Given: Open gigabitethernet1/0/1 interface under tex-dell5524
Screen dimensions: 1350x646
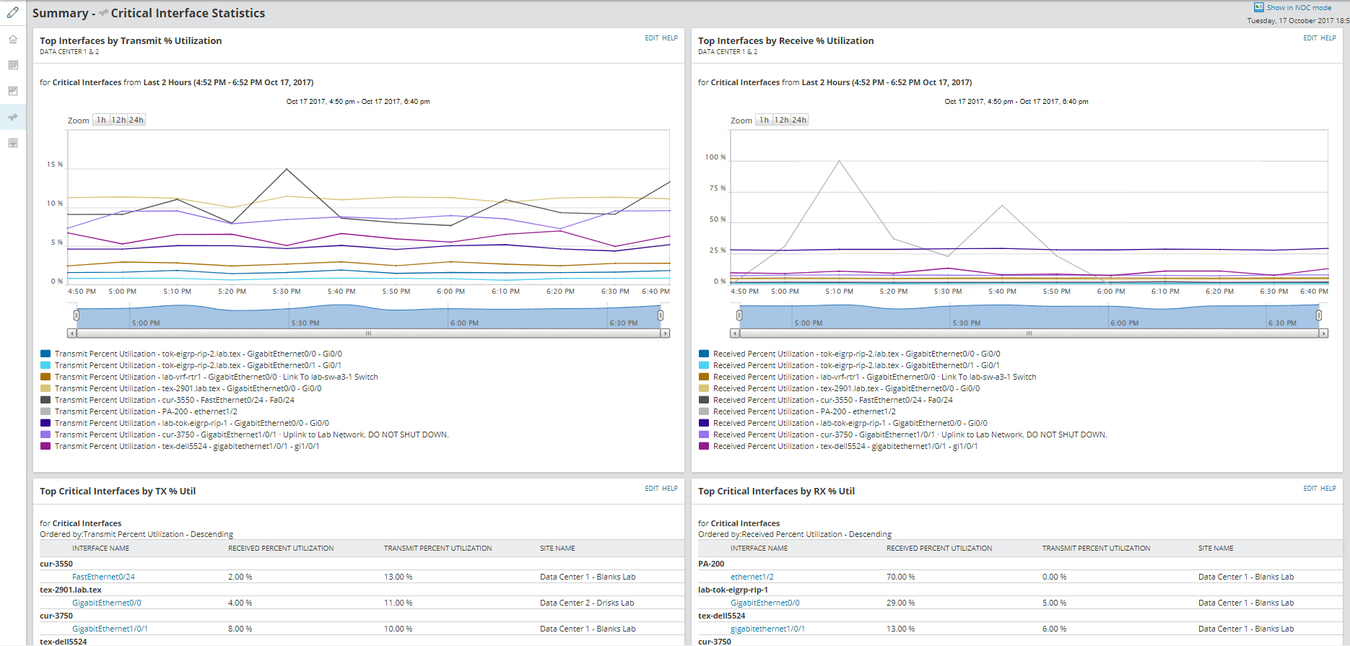Looking at the screenshot, I should click(767, 629).
